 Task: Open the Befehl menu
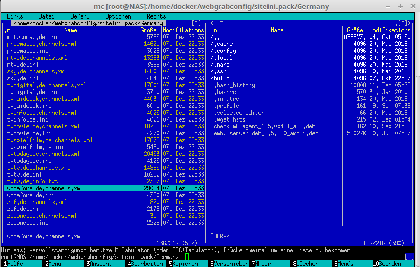click(x=80, y=16)
